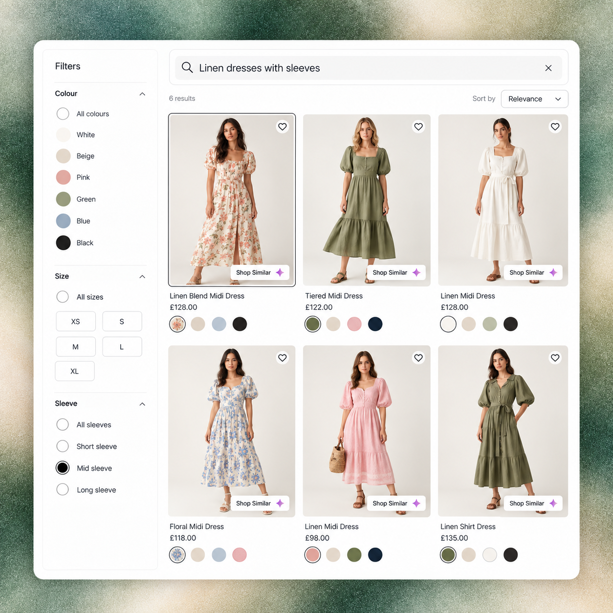
Task: Pick the beige swatch on Linen Blend Midi Dress
Action: click(x=198, y=324)
